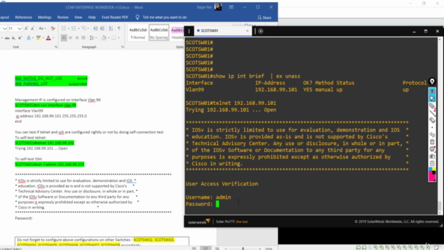Image resolution: width=444 pixels, height=250 pixels.
Task: Toggle the eye icon in annotation toolbar
Action: [432, 91]
